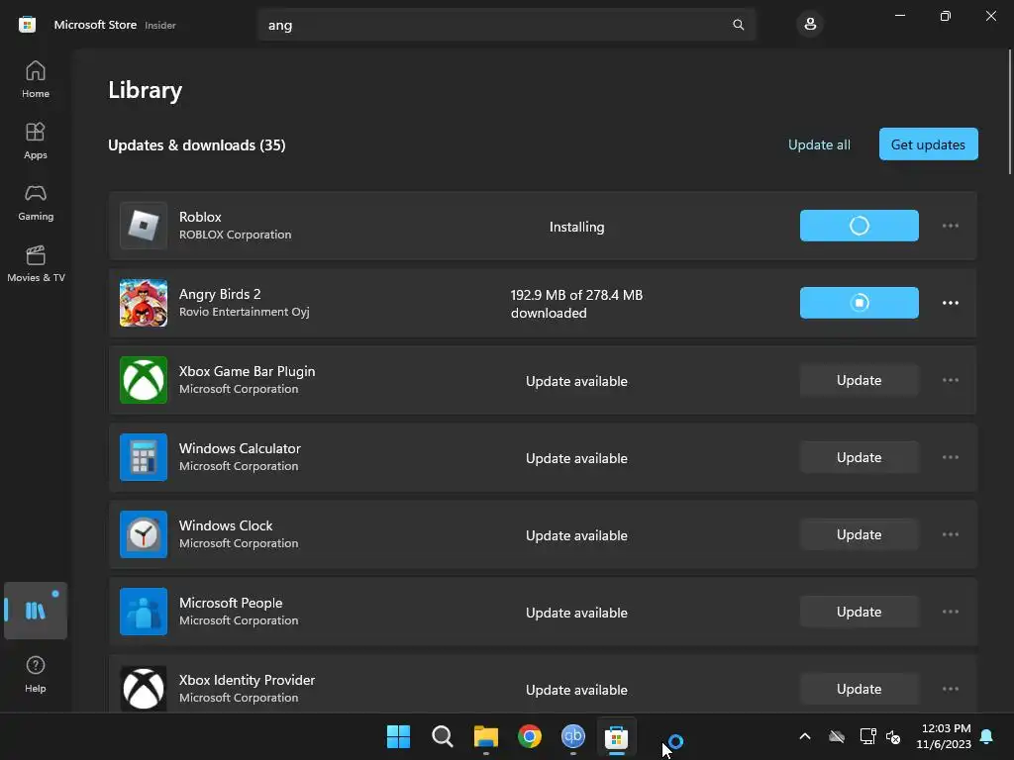Screen dimensions: 1014x760
Task: Click the Angry Birds 2 app icon
Action: pos(144,303)
